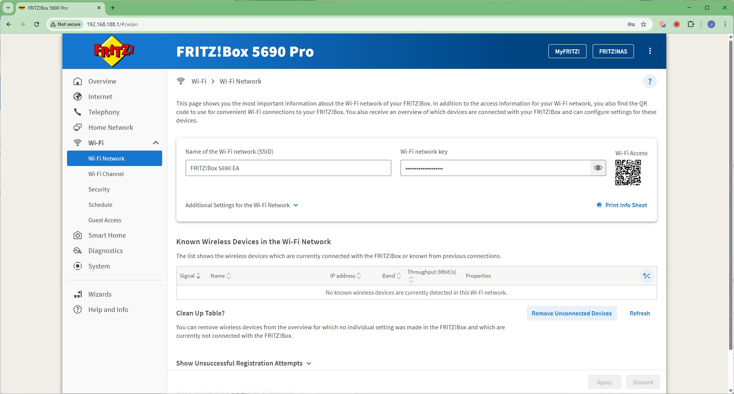Expand Show Unsuccessful Registration Attempts

[x=243, y=363]
